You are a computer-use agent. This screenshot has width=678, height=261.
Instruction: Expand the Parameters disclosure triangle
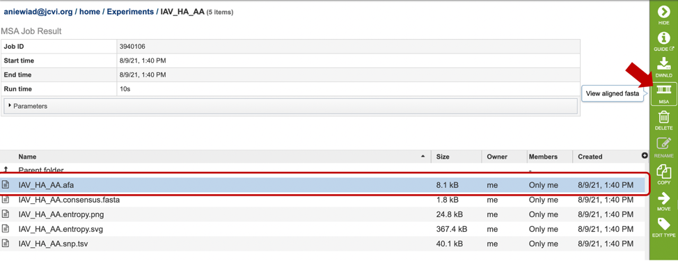[10, 105]
